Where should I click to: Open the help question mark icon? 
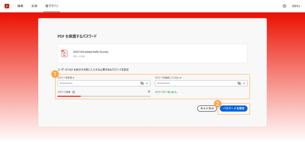coord(284,6)
